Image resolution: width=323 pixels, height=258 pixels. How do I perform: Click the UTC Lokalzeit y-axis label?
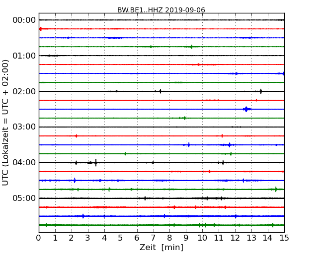coord(5,123)
